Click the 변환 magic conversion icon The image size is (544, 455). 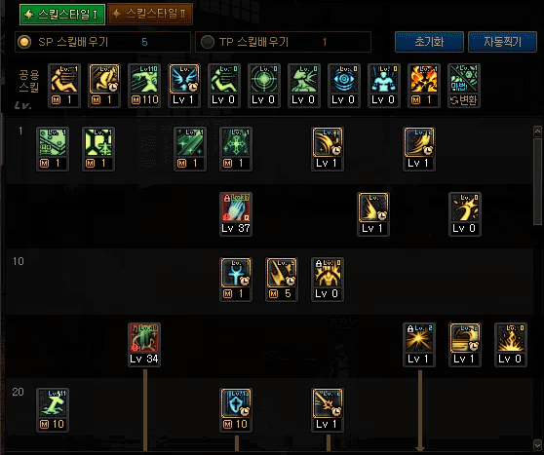[x=464, y=86]
